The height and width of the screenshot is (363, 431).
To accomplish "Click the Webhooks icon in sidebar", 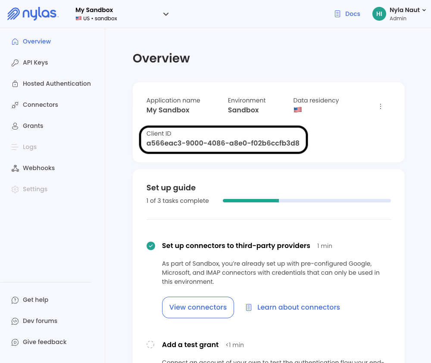I will click(15, 168).
